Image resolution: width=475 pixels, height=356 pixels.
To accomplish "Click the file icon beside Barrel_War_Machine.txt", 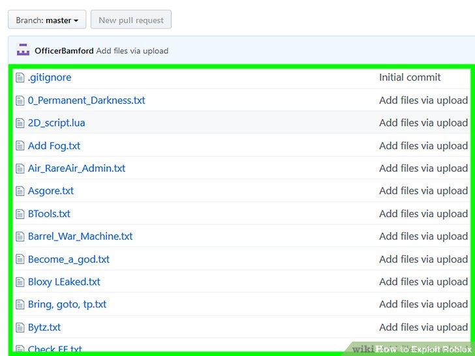I will (20, 237).
